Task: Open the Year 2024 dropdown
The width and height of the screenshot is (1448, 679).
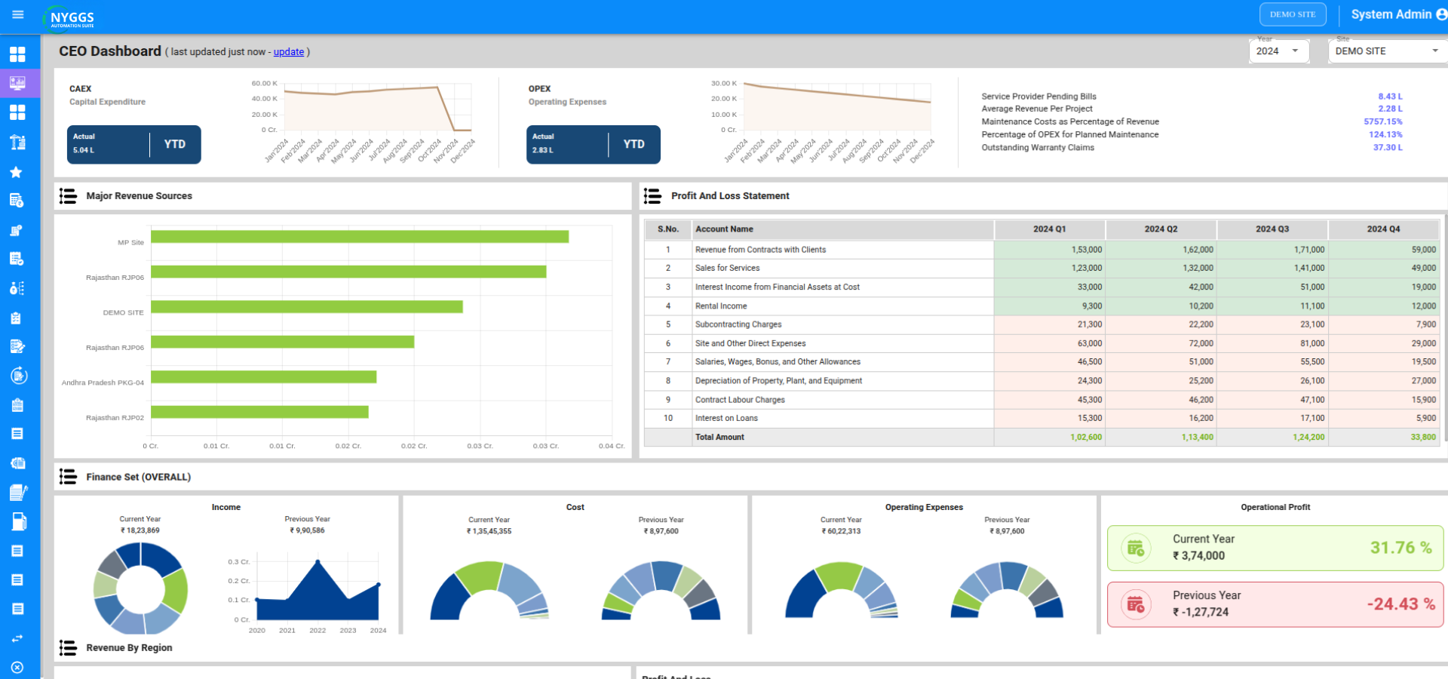Action: coord(1278,51)
